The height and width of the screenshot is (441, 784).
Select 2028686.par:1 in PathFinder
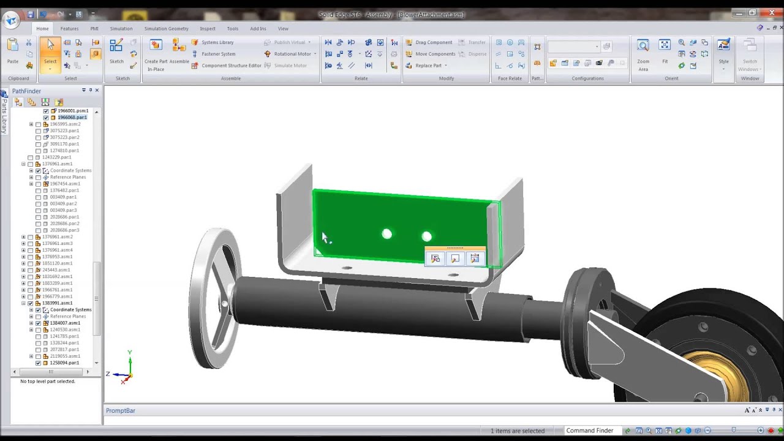64,217
